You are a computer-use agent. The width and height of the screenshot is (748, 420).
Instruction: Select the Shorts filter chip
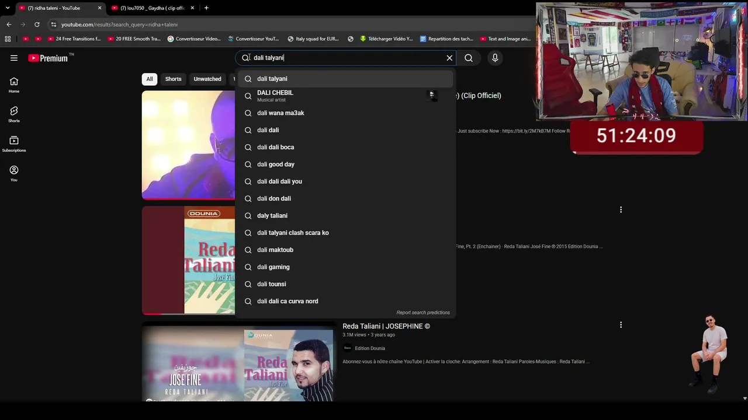pos(173,79)
